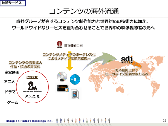
Task: Click the P.I.C.S. logo
Action: point(33,97)
